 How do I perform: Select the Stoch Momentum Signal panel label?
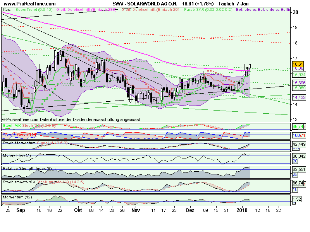click(x=35, y=143)
